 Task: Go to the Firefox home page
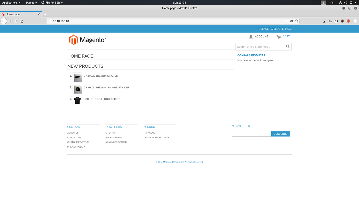(22, 21)
